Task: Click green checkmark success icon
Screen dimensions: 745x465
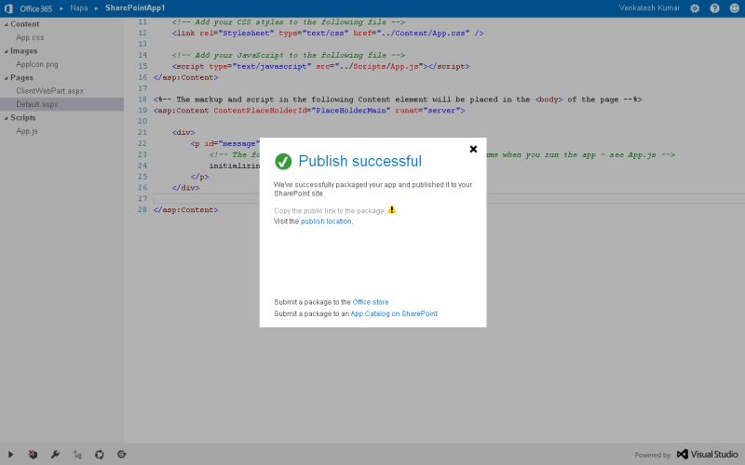Action: (x=283, y=161)
